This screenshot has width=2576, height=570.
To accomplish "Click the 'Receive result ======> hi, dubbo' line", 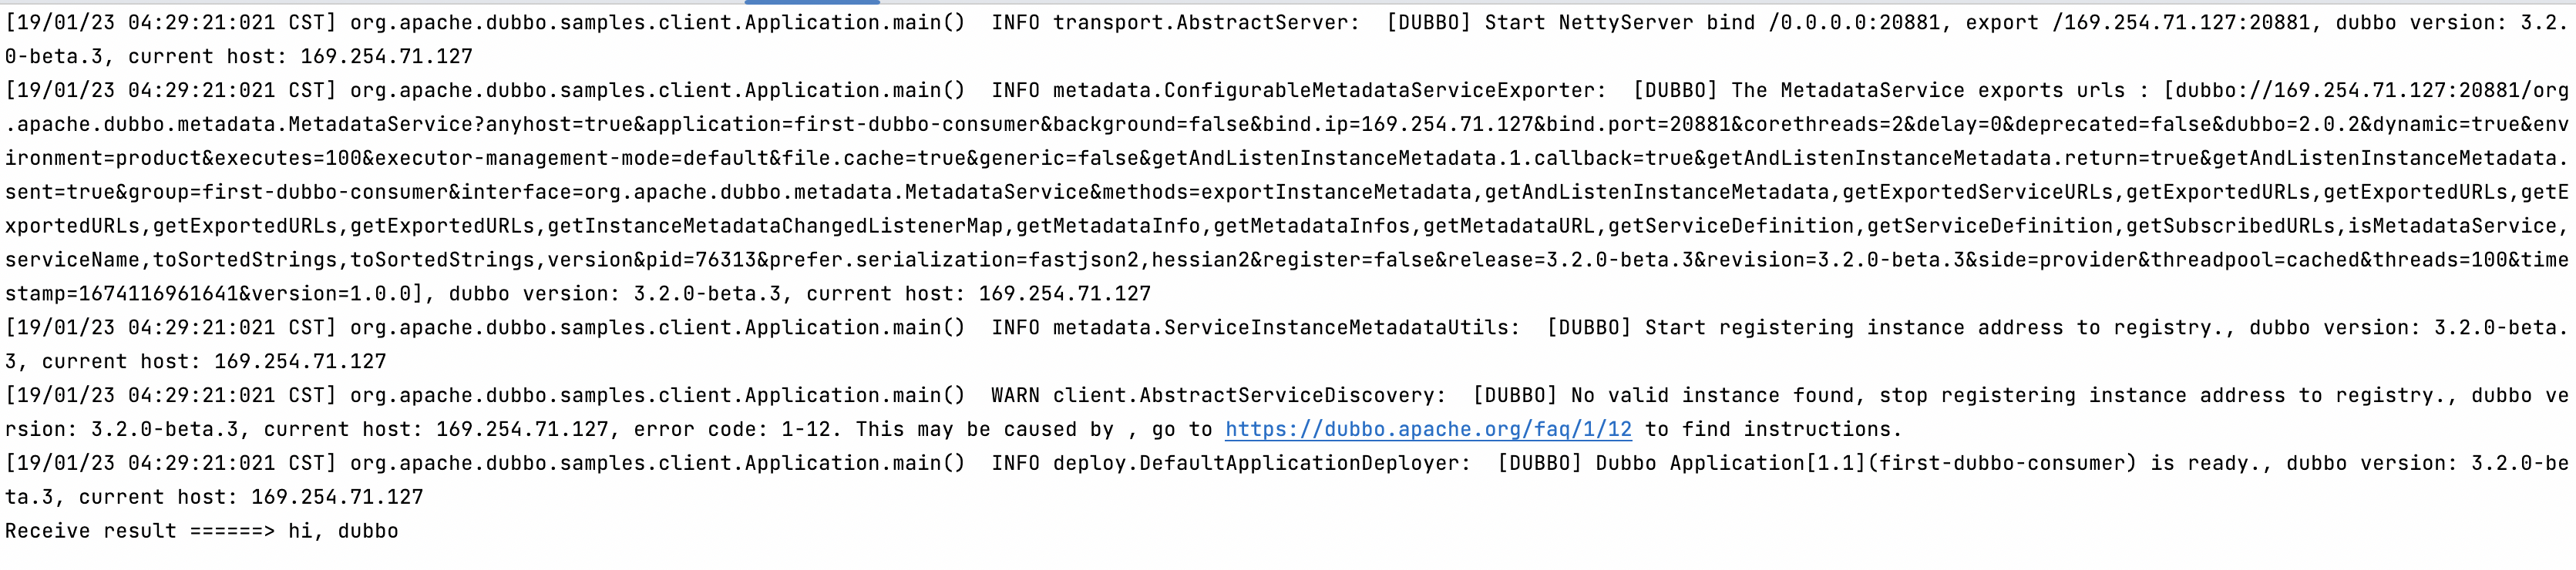I will (x=201, y=531).
